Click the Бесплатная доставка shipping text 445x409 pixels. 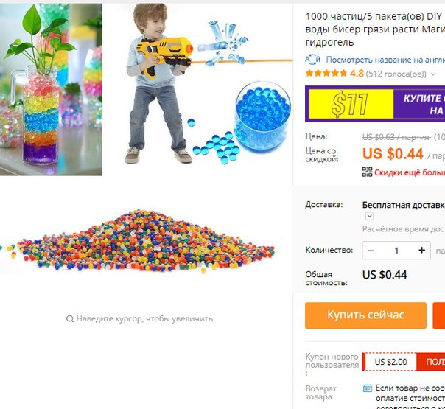[x=404, y=205]
